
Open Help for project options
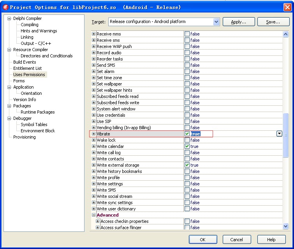271,240
